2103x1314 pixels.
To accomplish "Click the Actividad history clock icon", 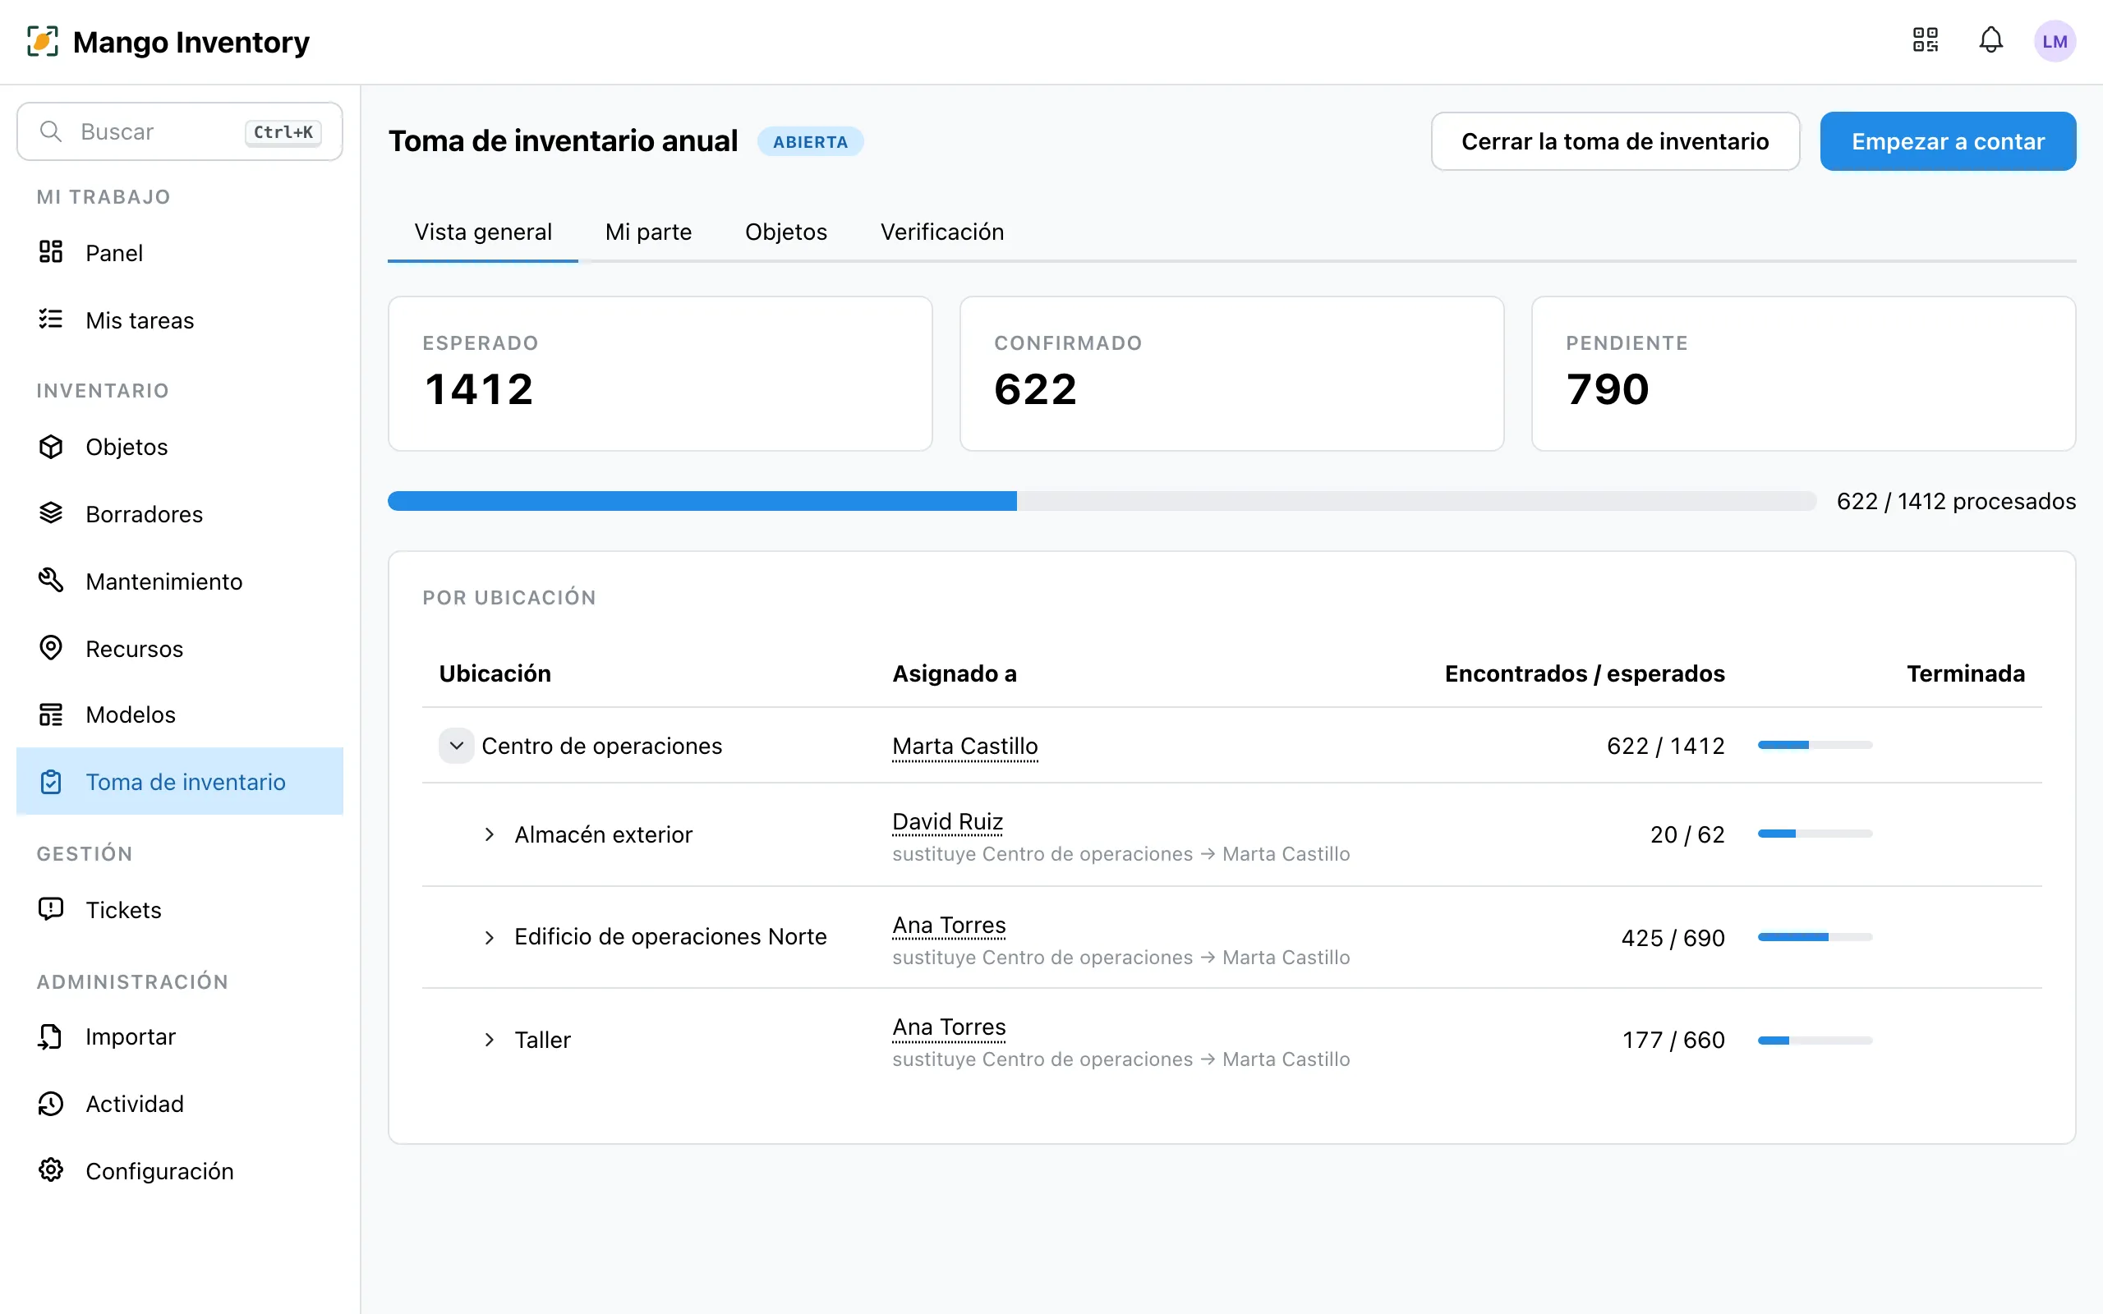I will pyautogui.click(x=51, y=1103).
